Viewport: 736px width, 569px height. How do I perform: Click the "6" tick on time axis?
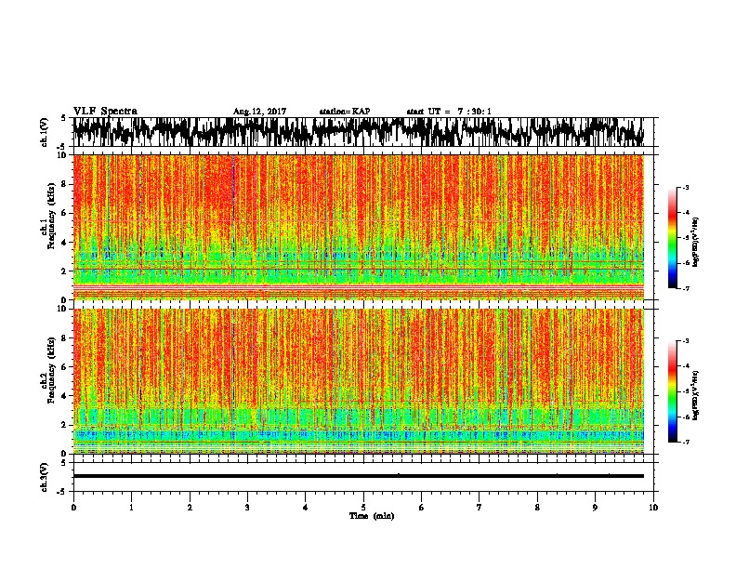click(x=422, y=508)
